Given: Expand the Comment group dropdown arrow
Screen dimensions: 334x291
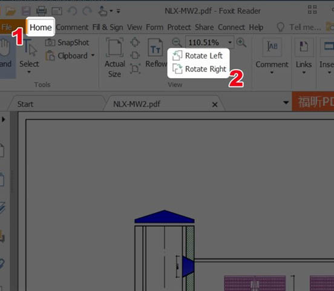Looking at the screenshot, I should point(272,73).
